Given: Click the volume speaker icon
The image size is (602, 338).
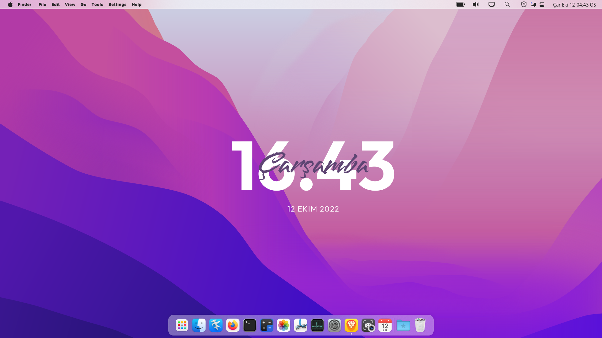Looking at the screenshot, I should tap(476, 4).
